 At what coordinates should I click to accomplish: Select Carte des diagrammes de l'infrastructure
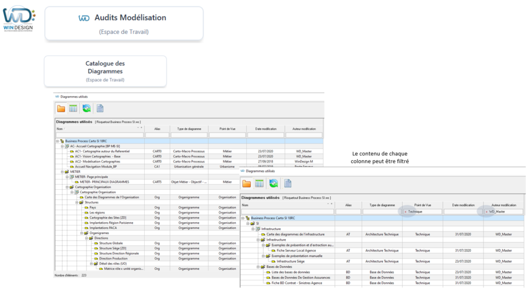295,234
